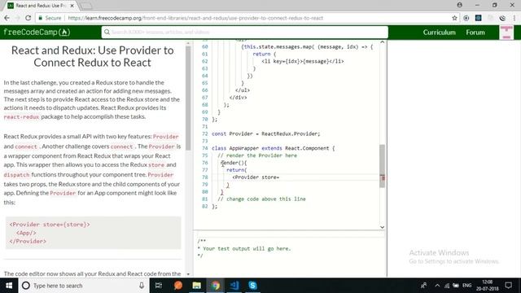Click the dark blue extension icon in the toolbar
This screenshot has width=521, height=293.
click(x=478, y=18)
